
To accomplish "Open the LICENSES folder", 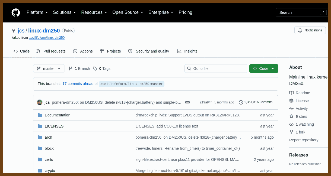I will point(54,126).
